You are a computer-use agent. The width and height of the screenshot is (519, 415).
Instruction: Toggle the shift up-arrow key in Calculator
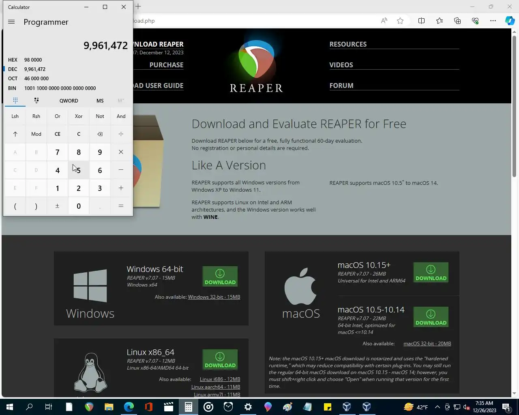pyautogui.click(x=15, y=134)
